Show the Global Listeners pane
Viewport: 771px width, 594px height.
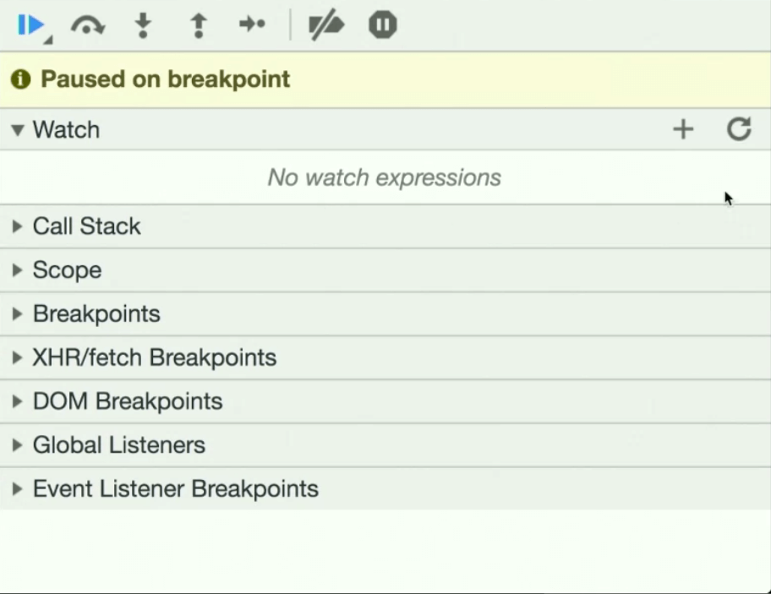tap(385, 445)
